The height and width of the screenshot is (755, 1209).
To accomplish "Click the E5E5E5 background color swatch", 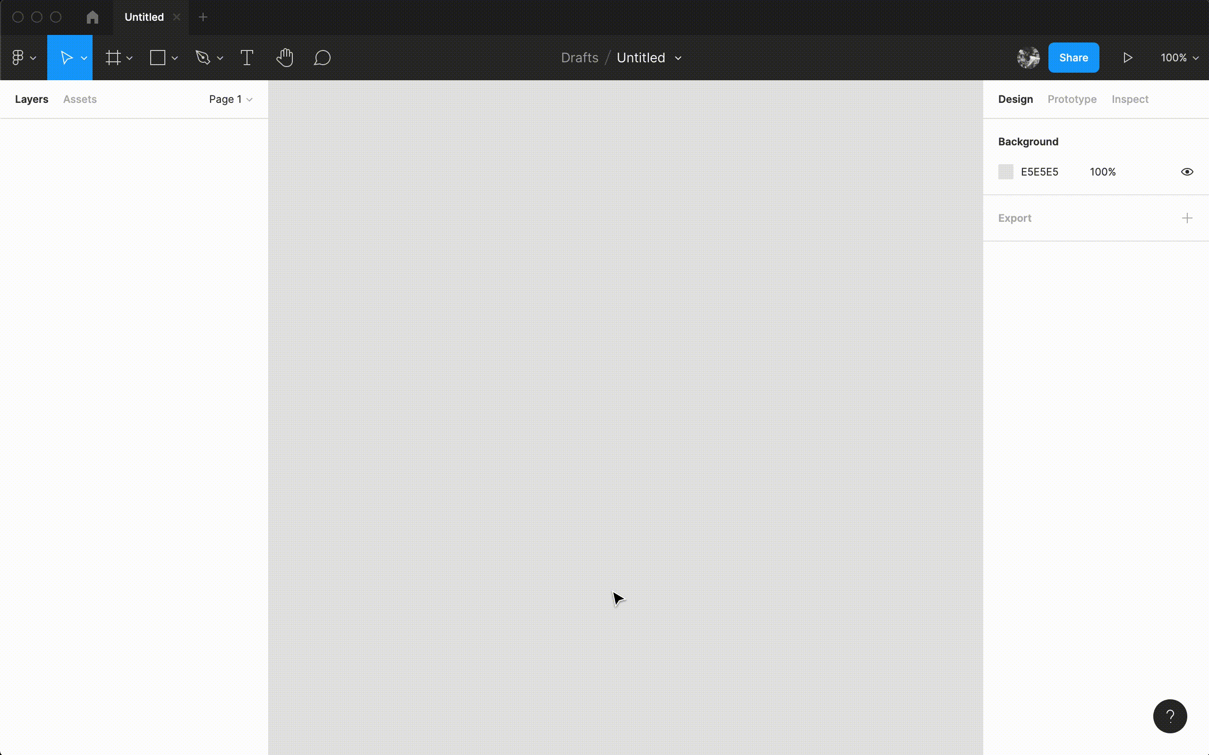I will point(1005,172).
